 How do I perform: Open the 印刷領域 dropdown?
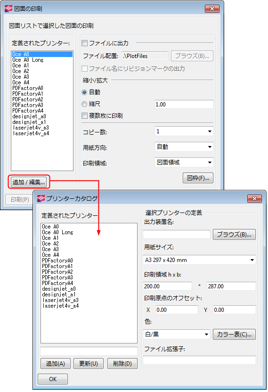coord(184,163)
